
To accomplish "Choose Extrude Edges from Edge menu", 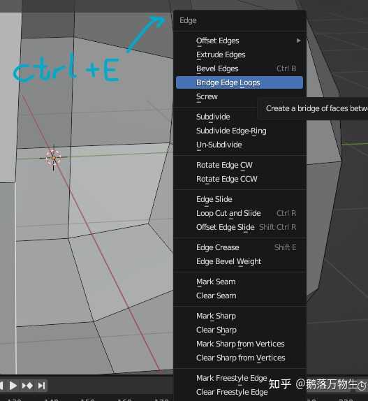I will [240, 54].
